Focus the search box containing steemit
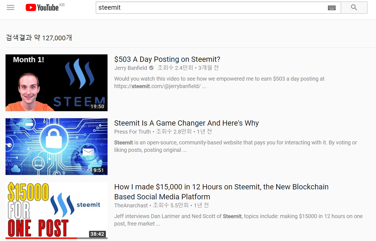 [218, 8]
